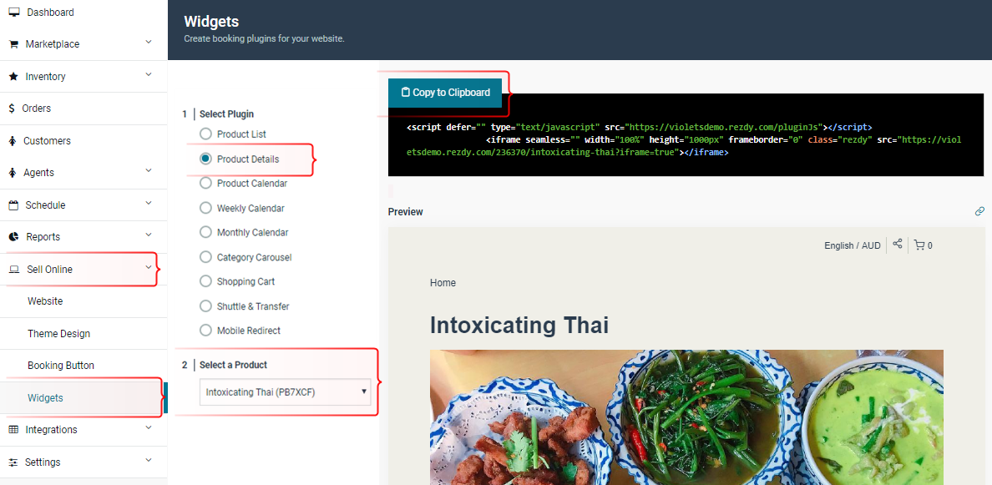Click the Preview section heading
The width and height of the screenshot is (992, 485).
(406, 212)
